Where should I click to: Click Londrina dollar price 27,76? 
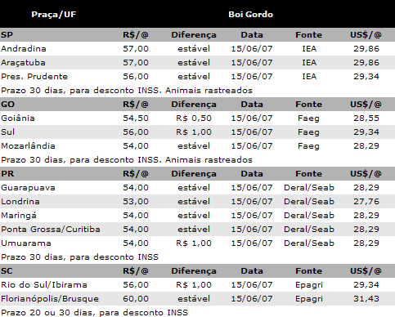click(x=366, y=202)
